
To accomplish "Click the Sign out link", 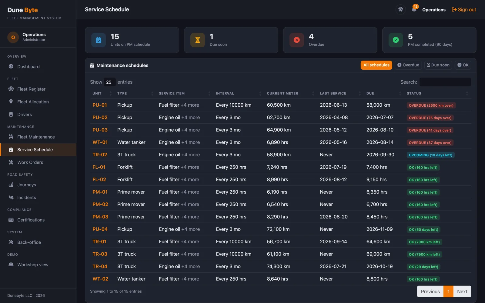I will click(464, 10).
